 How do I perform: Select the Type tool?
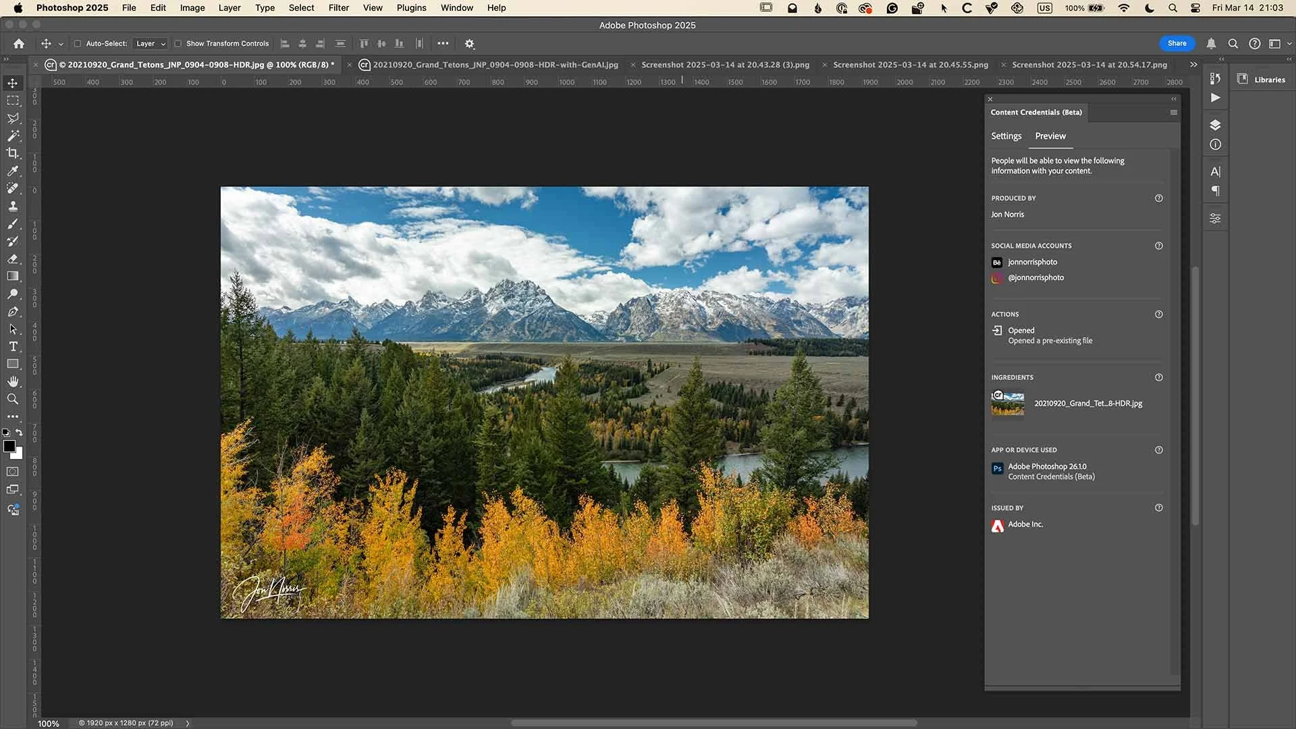[13, 347]
